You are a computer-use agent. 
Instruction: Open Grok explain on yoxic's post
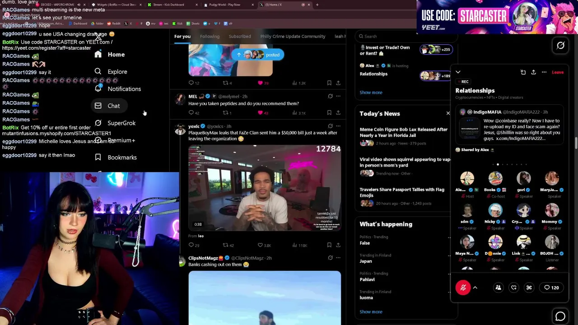[x=330, y=126]
